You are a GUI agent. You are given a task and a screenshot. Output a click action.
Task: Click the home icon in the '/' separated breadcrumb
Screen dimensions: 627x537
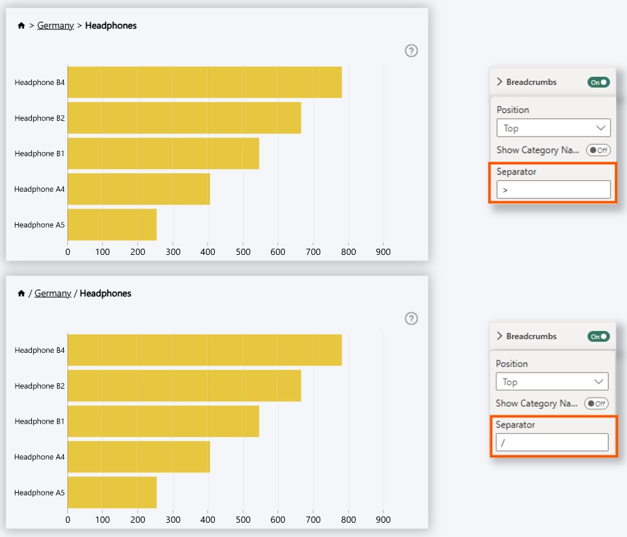pyautogui.click(x=21, y=294)
